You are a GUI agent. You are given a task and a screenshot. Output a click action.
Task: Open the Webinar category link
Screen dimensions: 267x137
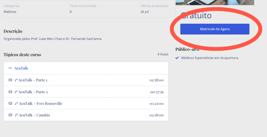(x=10, y=12)
